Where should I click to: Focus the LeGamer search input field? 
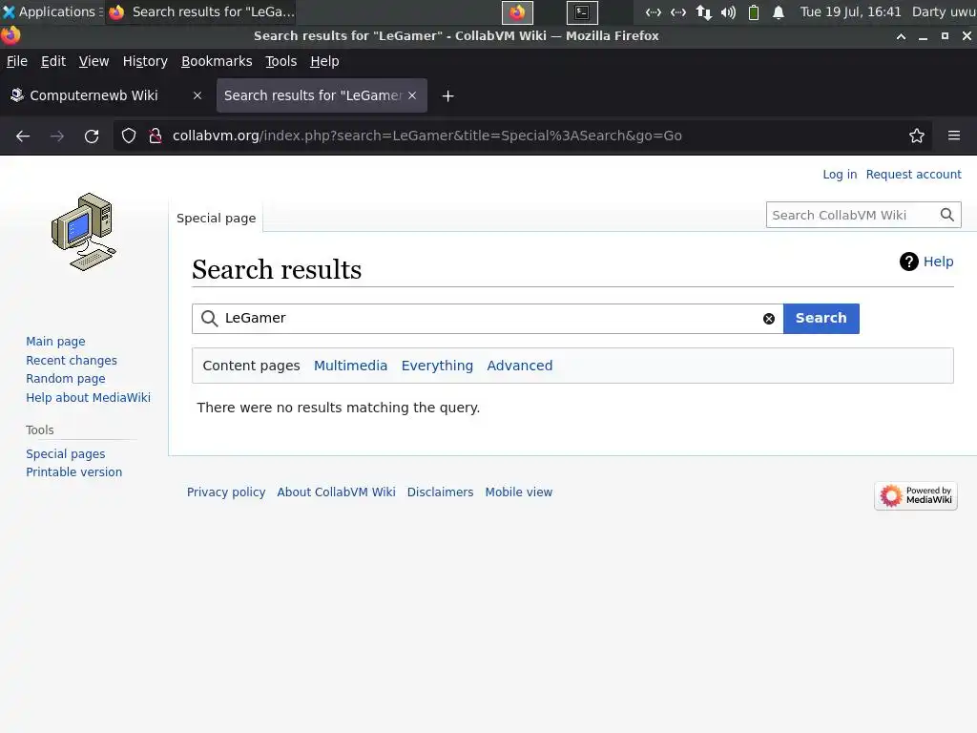tap(489, 319)
